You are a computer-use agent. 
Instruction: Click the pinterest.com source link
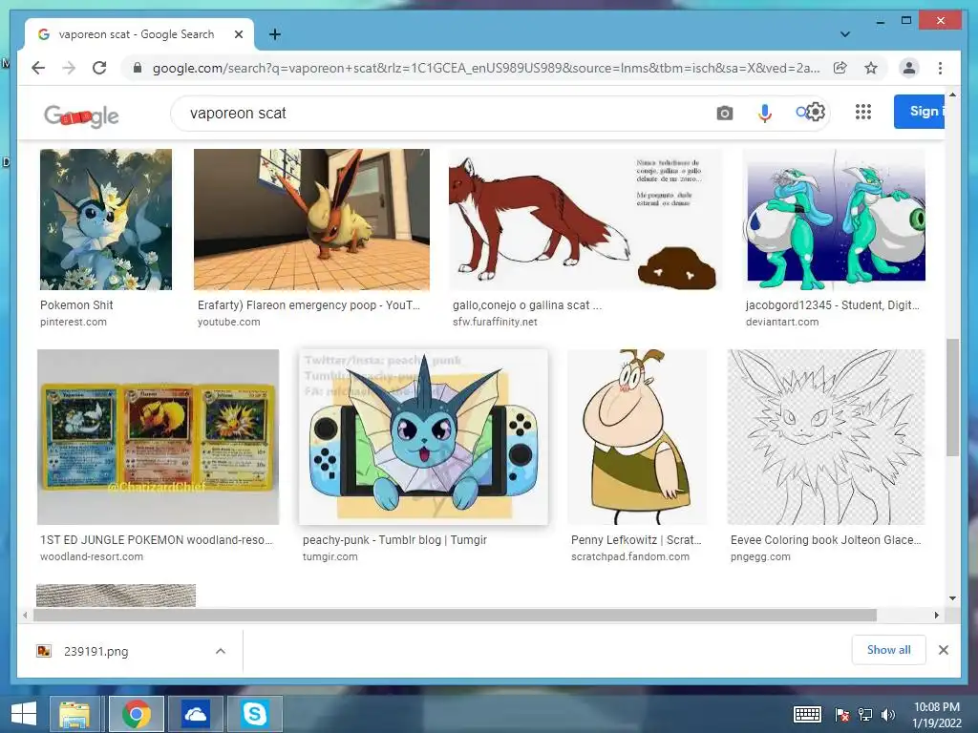pos(73,322)
